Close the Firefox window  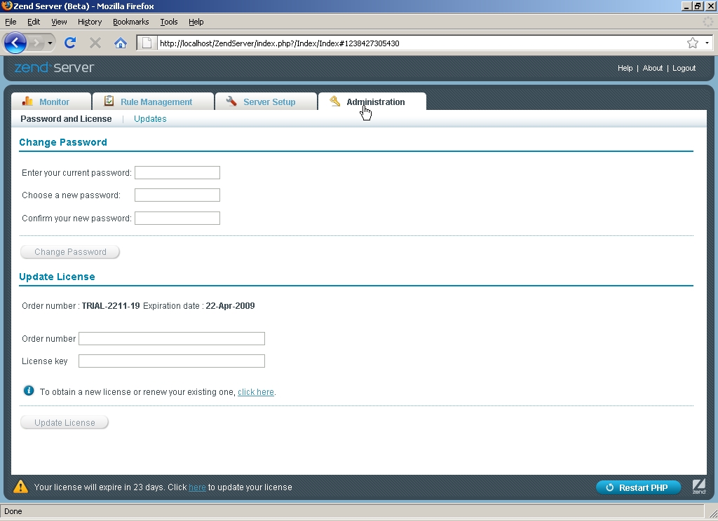tap(710, 6)
